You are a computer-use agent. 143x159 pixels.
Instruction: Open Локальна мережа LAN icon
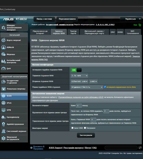point(3,89)
